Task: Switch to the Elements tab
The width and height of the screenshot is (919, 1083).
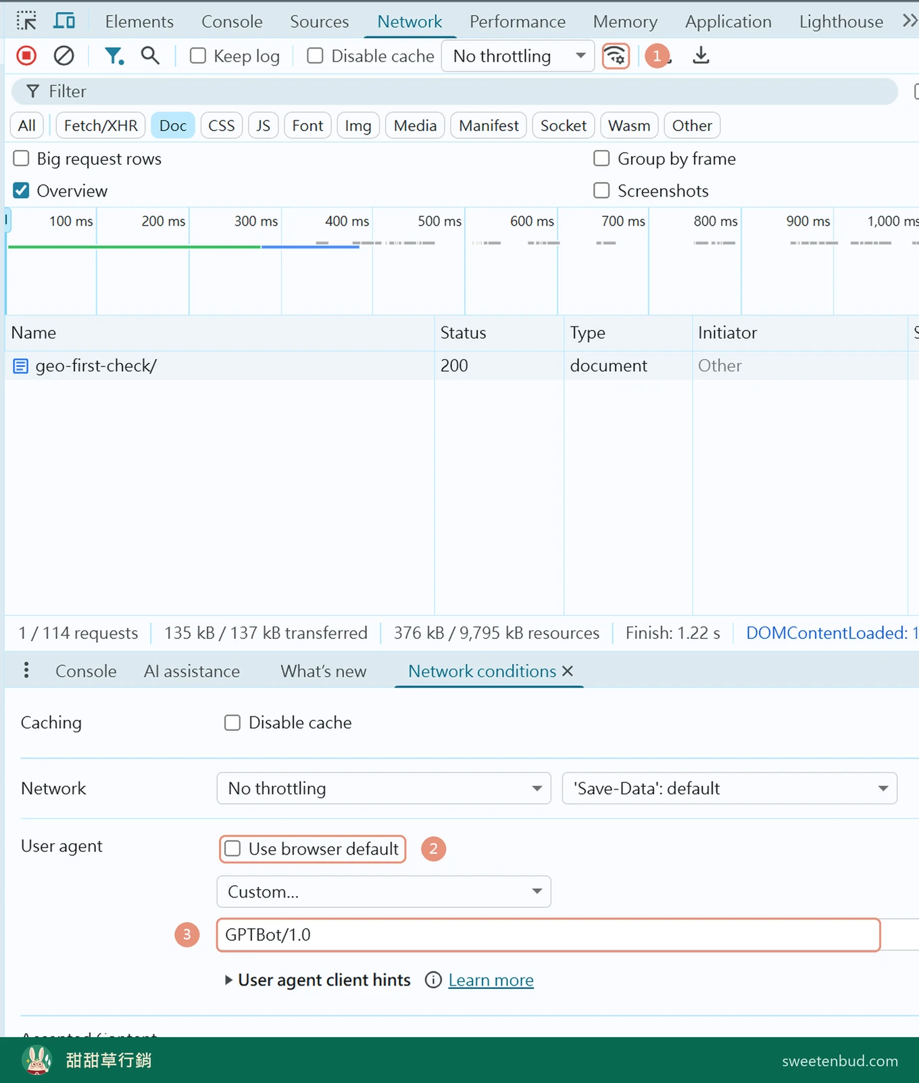Action: pyautogui.click(x=139, y=22)
